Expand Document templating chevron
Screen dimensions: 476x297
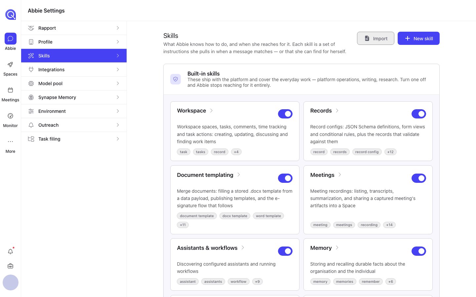point(239,175)
